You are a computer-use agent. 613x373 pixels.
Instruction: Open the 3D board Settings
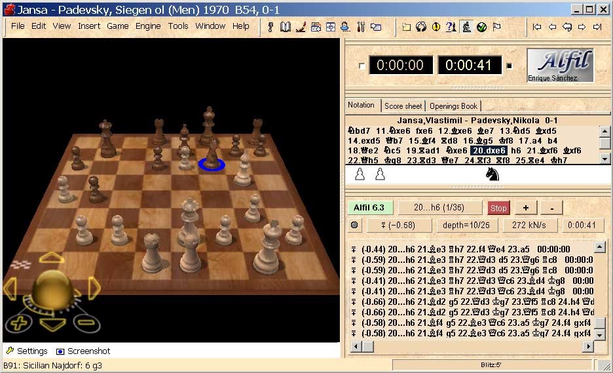(x=27, y=351)
